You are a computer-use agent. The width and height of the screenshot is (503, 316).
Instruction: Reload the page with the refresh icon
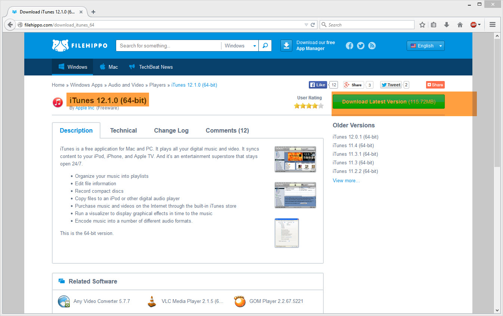coord(313,25)
